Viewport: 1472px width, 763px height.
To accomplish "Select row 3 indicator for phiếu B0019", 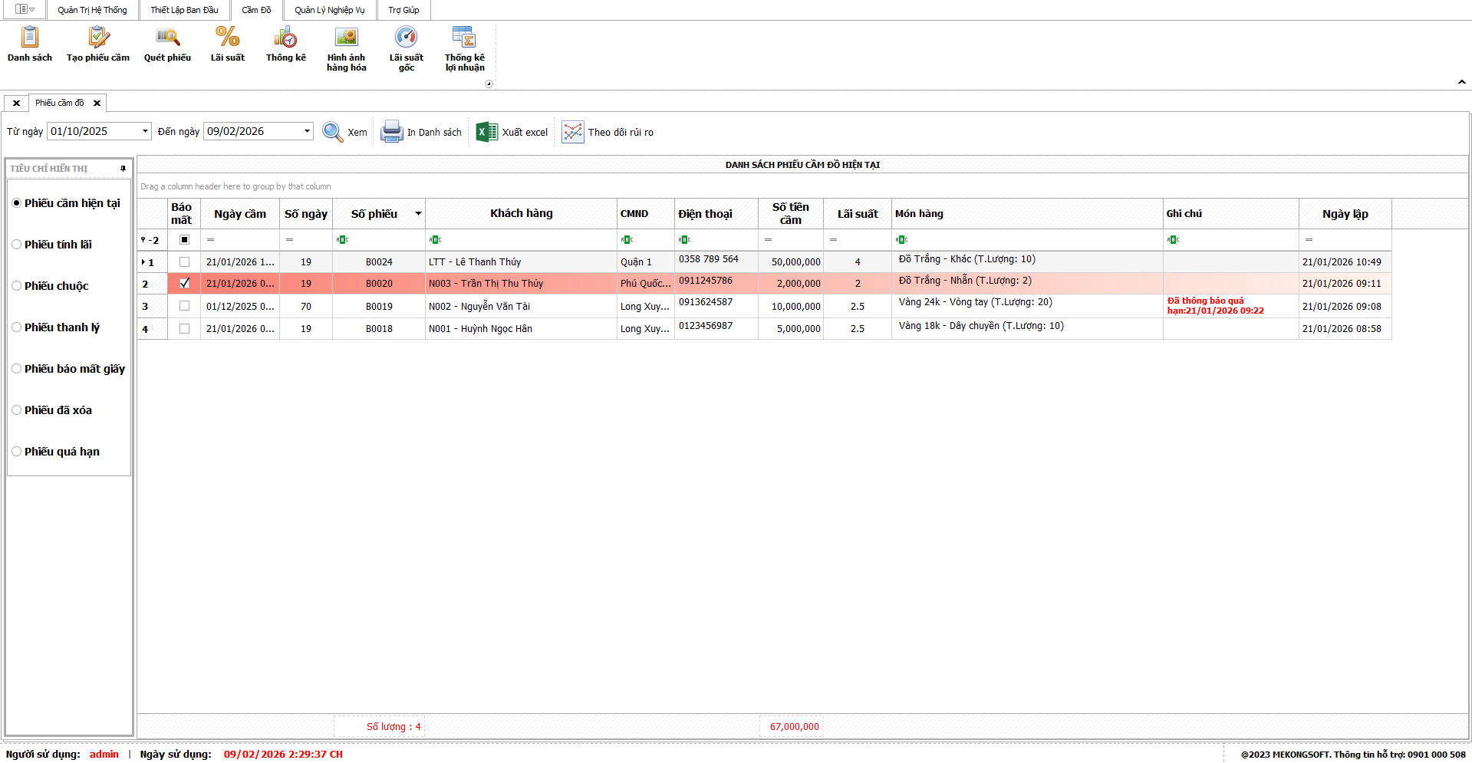I will point(153,307).
